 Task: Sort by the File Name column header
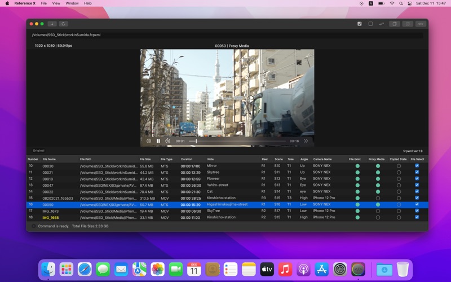click(49, 159)
